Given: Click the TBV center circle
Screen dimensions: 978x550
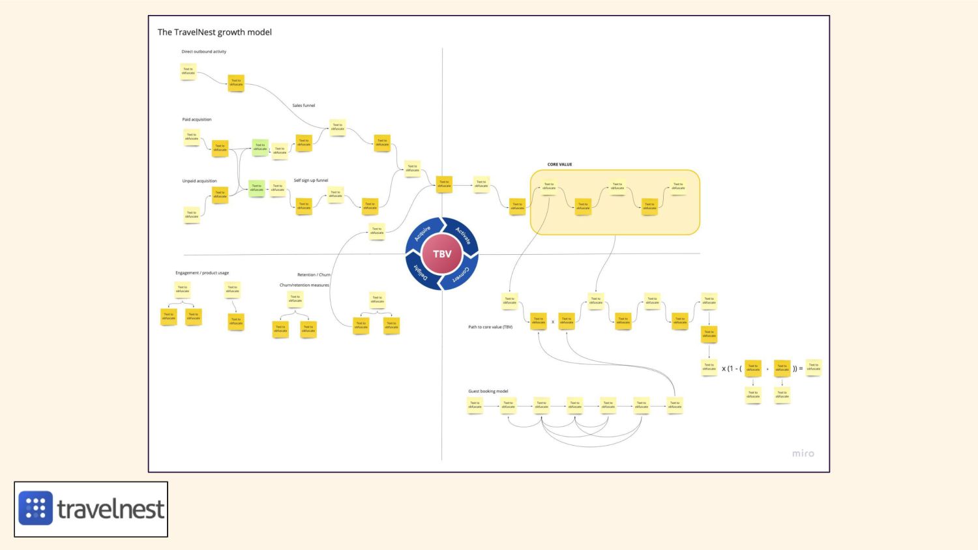Looking at the screenshot, I should 442,254.
